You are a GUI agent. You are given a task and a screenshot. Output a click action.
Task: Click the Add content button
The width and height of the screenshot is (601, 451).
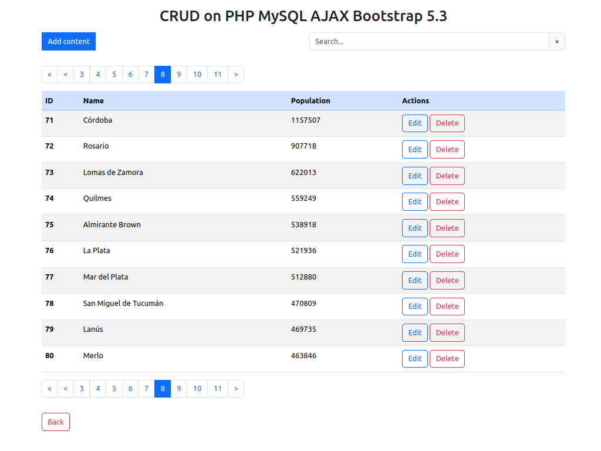tap(68, 41)
